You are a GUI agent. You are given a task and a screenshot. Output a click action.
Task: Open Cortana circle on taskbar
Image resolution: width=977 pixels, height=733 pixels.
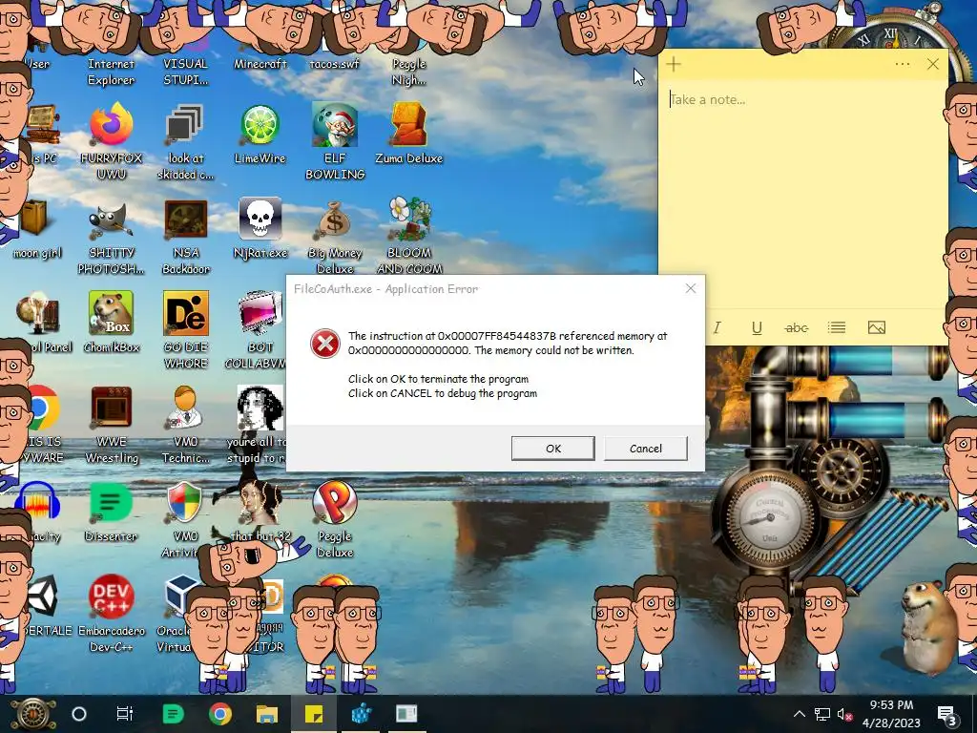click(79, 714)
